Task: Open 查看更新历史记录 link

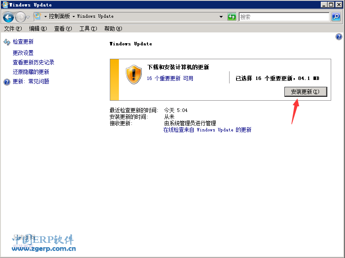Action: 33,62
